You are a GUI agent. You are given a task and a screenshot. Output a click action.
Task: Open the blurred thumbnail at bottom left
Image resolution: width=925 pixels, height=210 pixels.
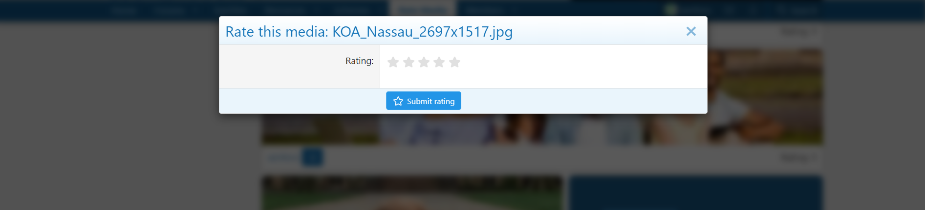(x=412, y=193)
